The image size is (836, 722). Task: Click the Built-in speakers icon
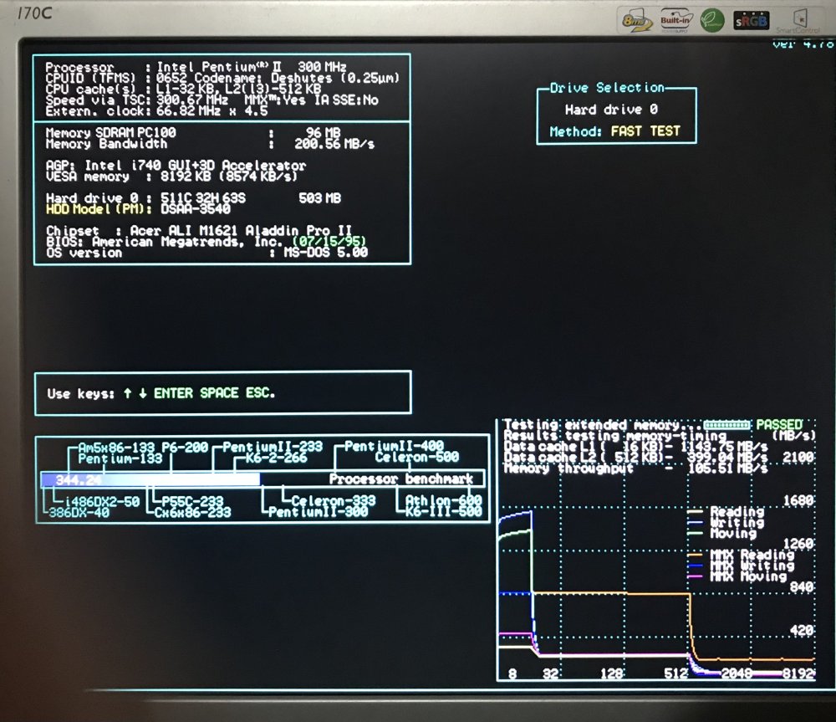point(677,19)
